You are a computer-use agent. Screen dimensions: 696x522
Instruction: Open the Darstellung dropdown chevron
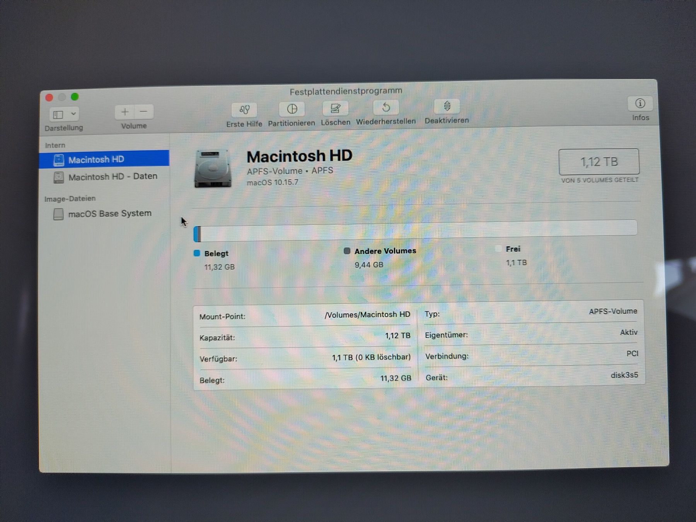(x=73, y=114)
